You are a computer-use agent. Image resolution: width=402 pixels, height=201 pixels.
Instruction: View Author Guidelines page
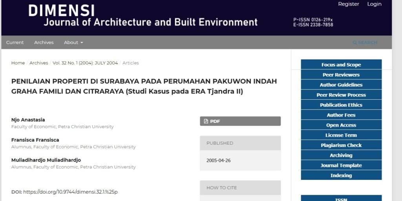[341, 85]
